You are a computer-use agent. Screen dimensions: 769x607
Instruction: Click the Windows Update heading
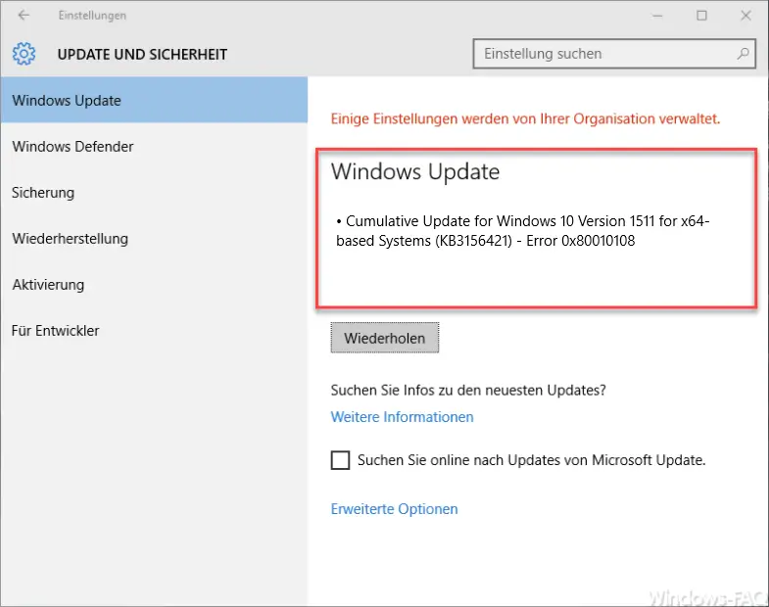point(415,171)
